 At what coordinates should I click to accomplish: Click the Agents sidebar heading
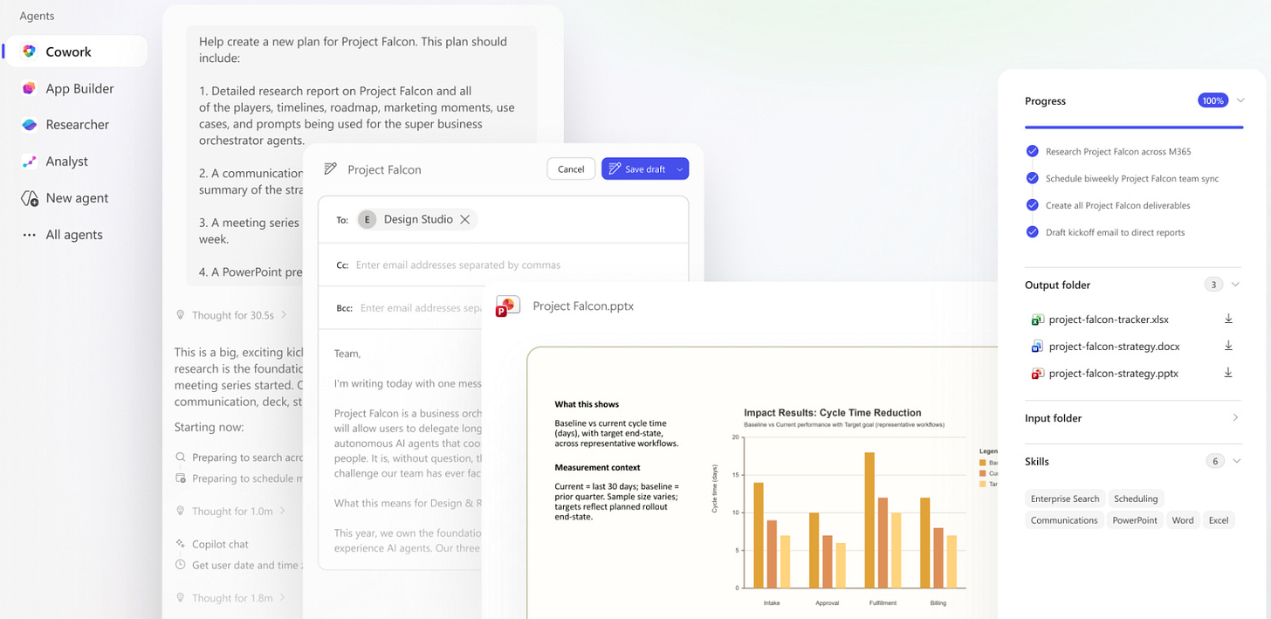tap(37, 16)
